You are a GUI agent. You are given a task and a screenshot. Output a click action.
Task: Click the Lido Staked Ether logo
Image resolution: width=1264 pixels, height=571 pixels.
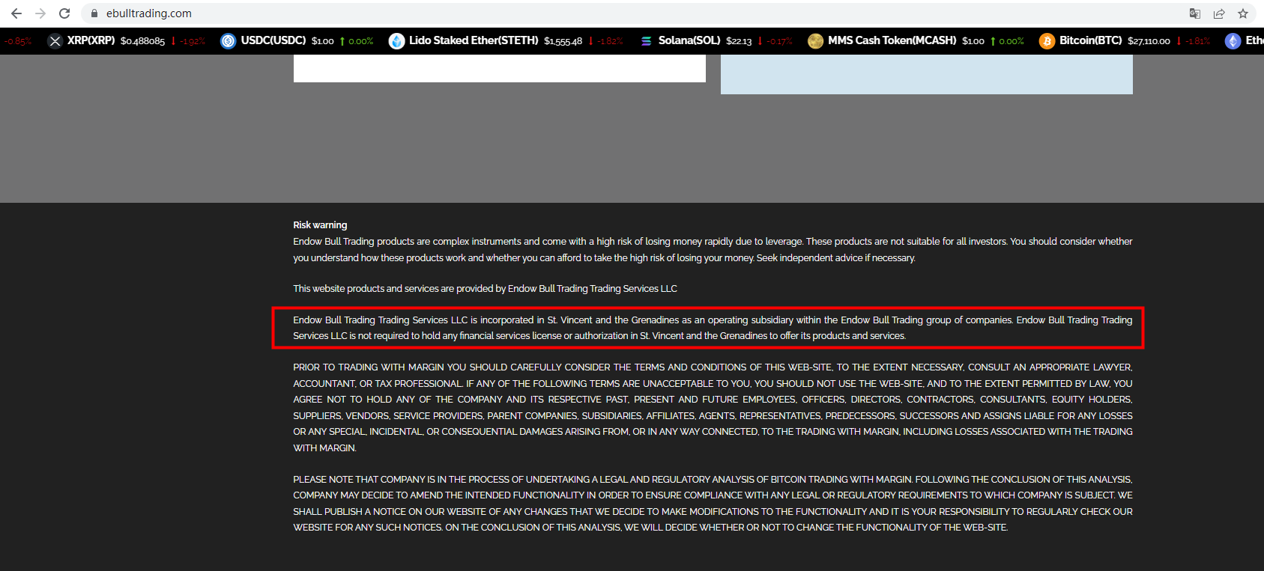coord(396,41)
